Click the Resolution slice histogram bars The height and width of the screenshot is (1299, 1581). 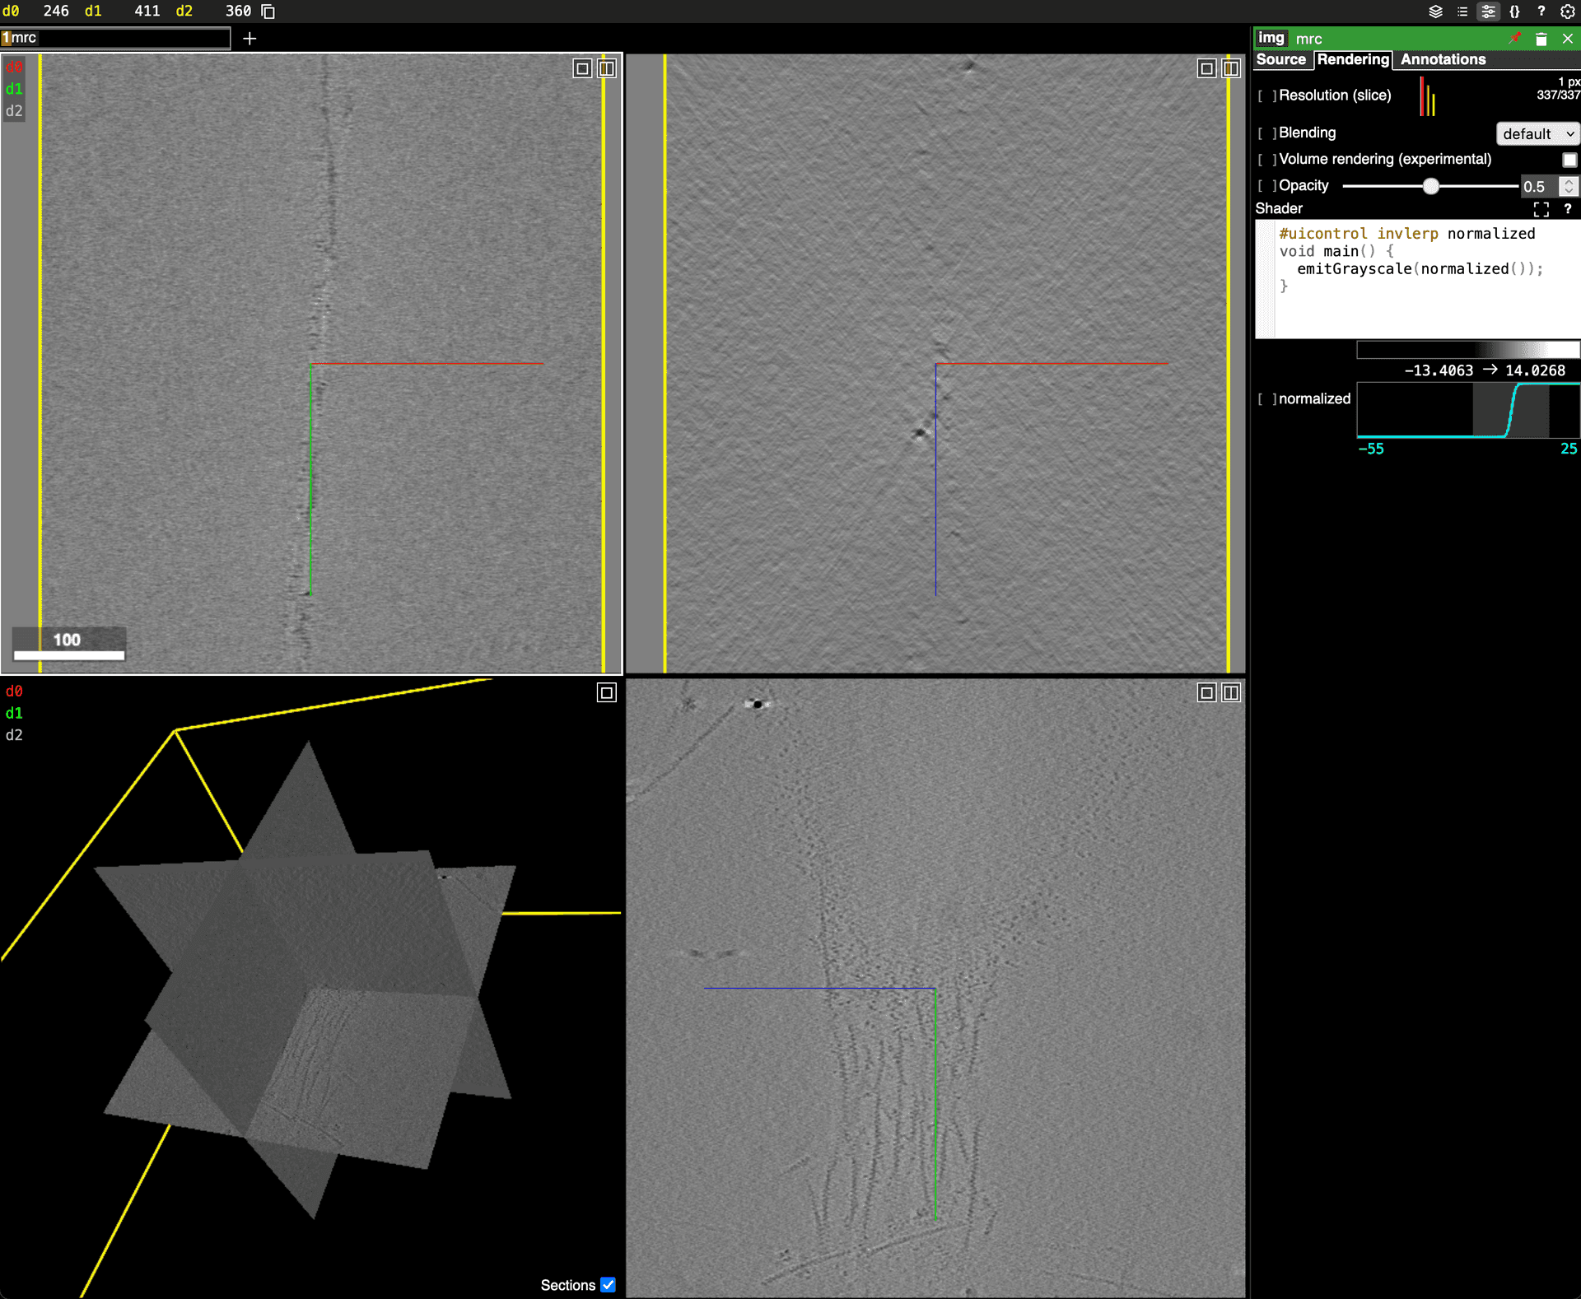[x=1428, y=96]
